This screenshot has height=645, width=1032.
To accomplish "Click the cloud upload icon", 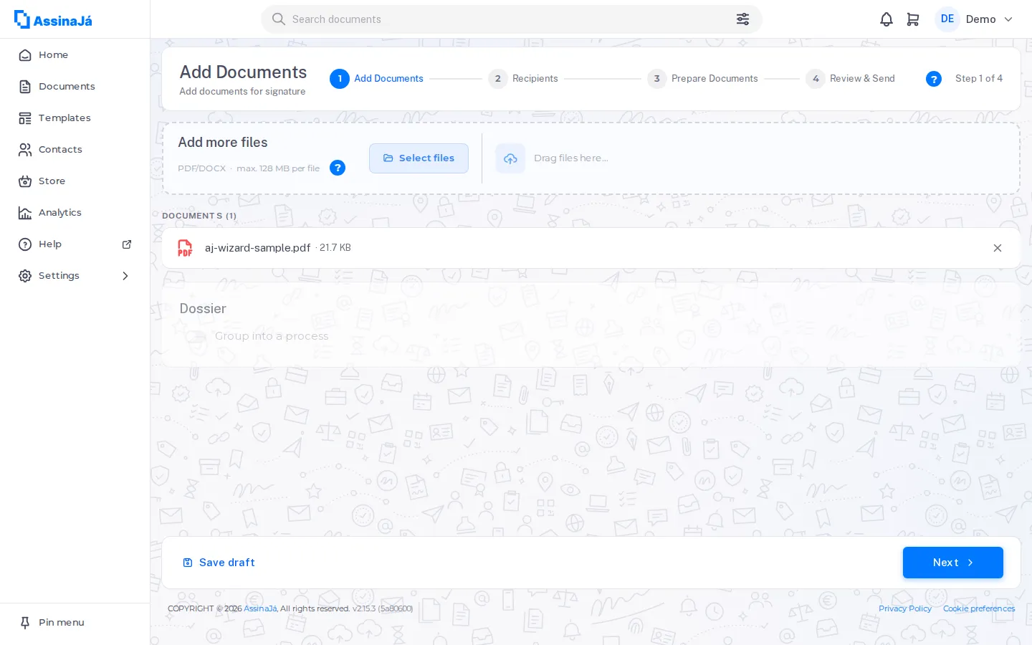I will coord(510,158).
